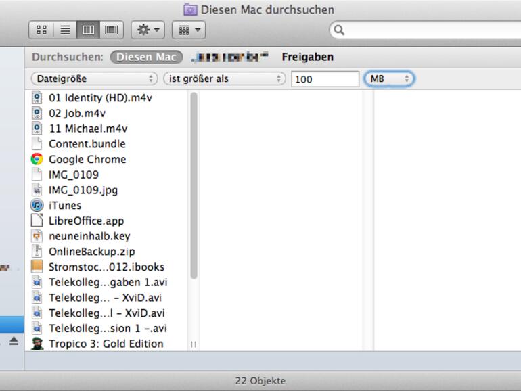Click the Tropico 3: Gold Edition icon
Viewport: 521px width, 391px height.
click(37, 344)
